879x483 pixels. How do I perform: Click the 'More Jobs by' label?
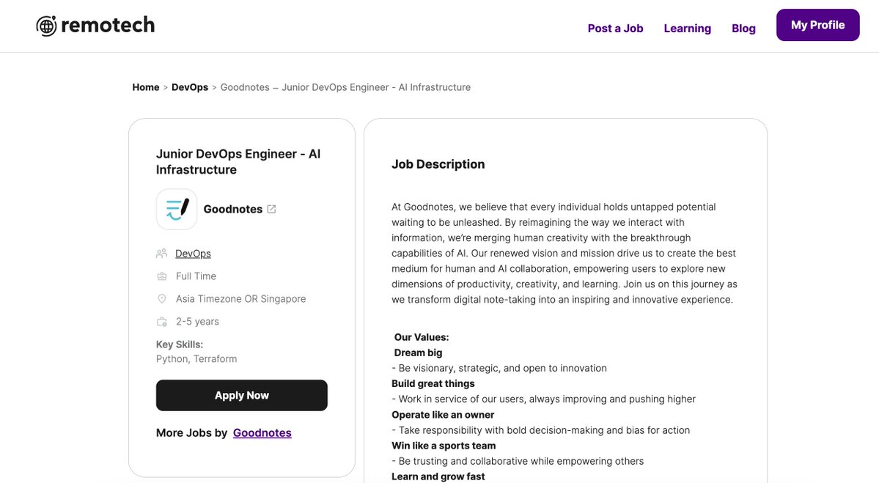coord(192,433)
